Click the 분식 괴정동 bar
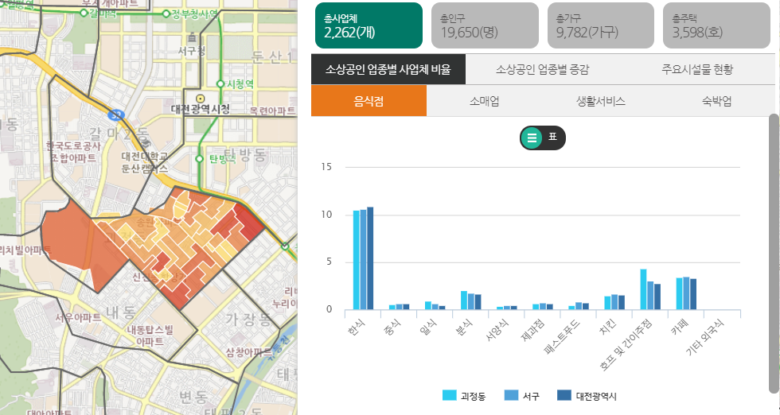 coord(463,301)
